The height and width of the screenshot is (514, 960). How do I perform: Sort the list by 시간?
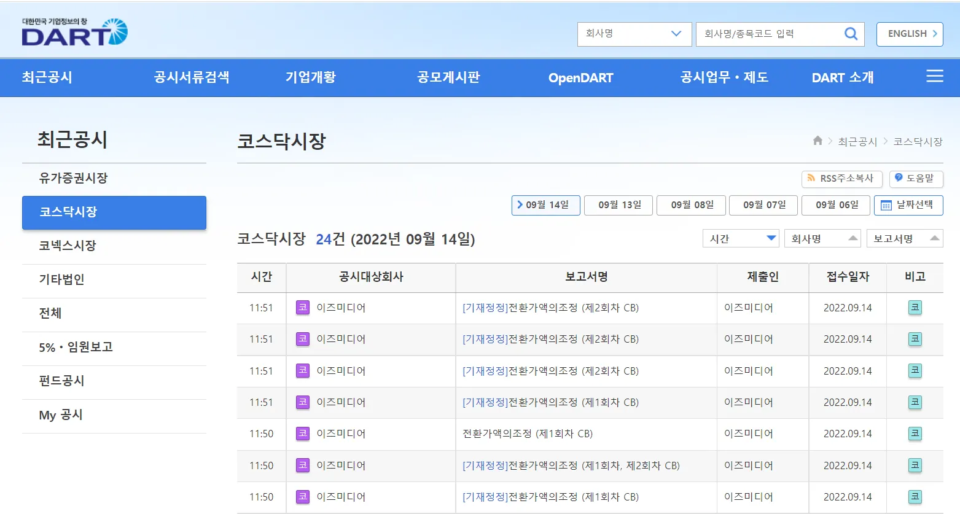coord(741,238)
